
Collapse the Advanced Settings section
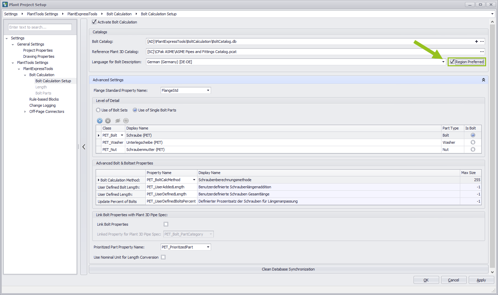483,80
